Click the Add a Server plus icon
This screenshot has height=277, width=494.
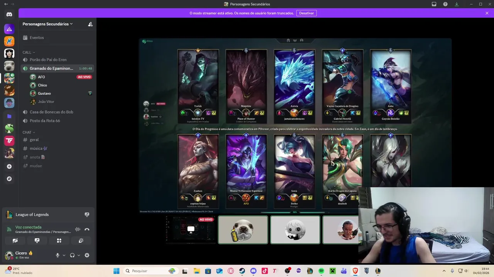[9, 167]
